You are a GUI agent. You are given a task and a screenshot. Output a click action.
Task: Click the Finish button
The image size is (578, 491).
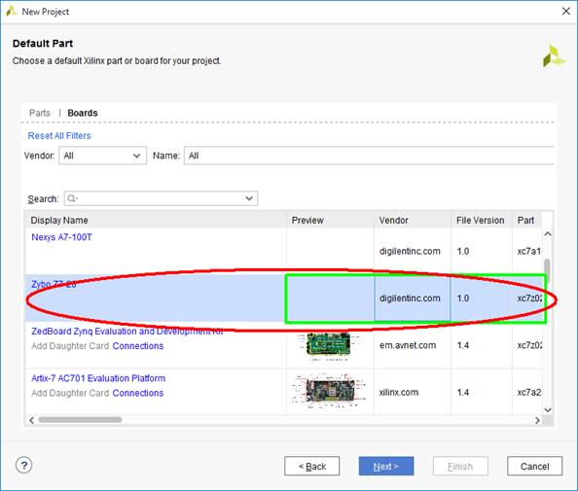[x=460, y=466]
